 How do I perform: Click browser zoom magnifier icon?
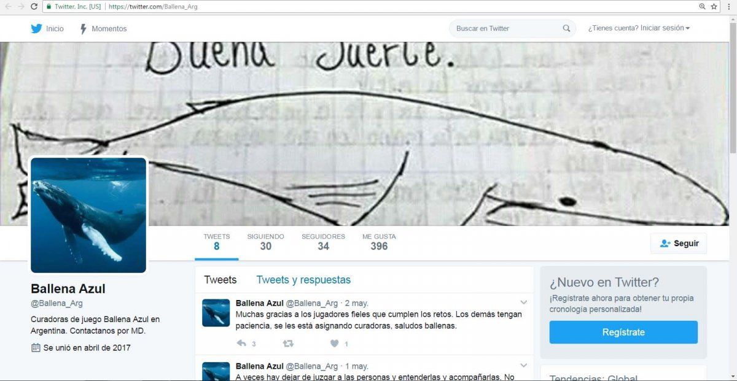(x=702, y=6)
